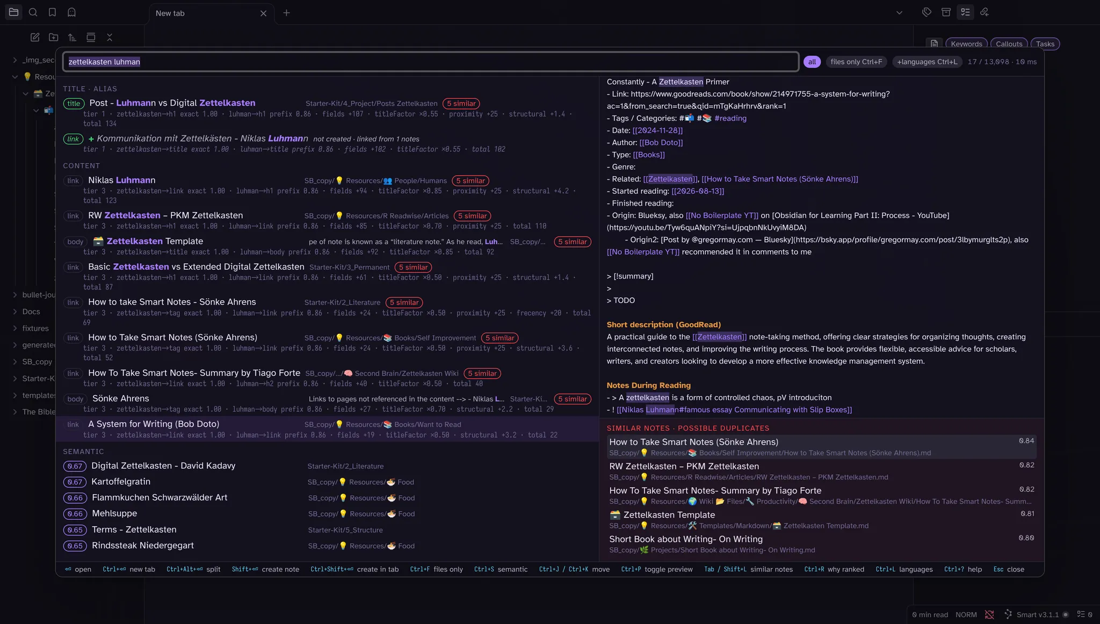Toggle the Keywords filter pill
Viewport: 1100px width, 624px height.
pos(966,44)
